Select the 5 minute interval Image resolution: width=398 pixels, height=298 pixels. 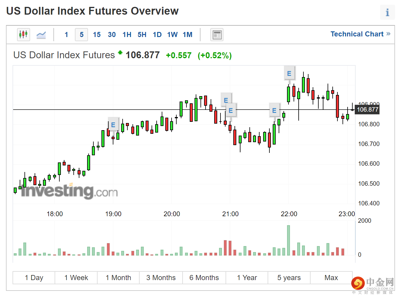[x=81, y=35]
